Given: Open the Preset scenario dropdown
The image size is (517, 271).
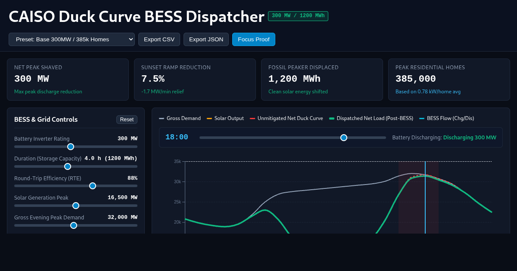Looking at the screenshot, I should click(x=72, y=39).
